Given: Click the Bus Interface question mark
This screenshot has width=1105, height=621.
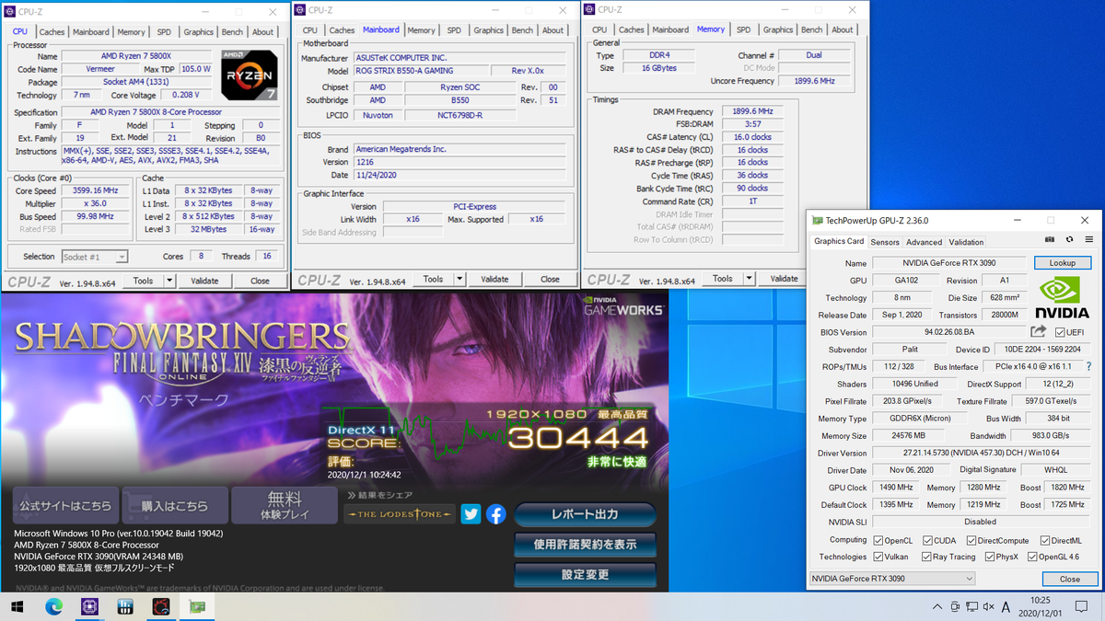Looking at the screenshot, I should pyautogui.click(x=1088, y=366).
